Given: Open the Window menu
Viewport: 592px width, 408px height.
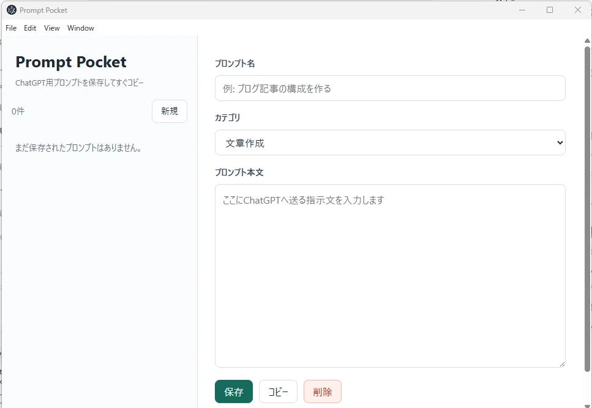Looking at the screenshot, I should click(x=80, y=28).
